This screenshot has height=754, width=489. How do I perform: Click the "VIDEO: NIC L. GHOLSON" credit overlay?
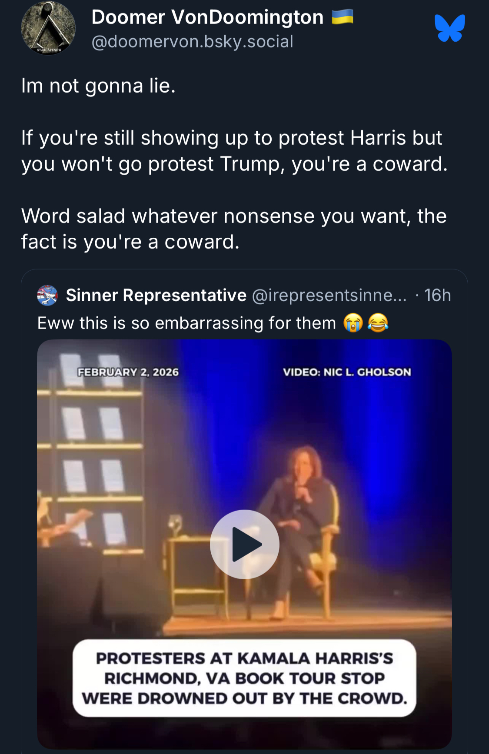click(x=347, y=372)
